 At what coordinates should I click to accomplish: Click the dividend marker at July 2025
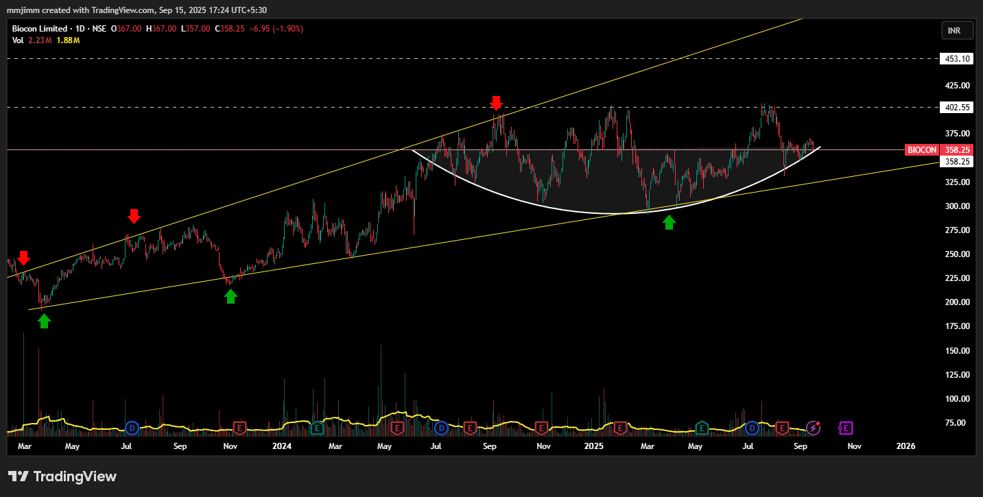coord(753,428)
